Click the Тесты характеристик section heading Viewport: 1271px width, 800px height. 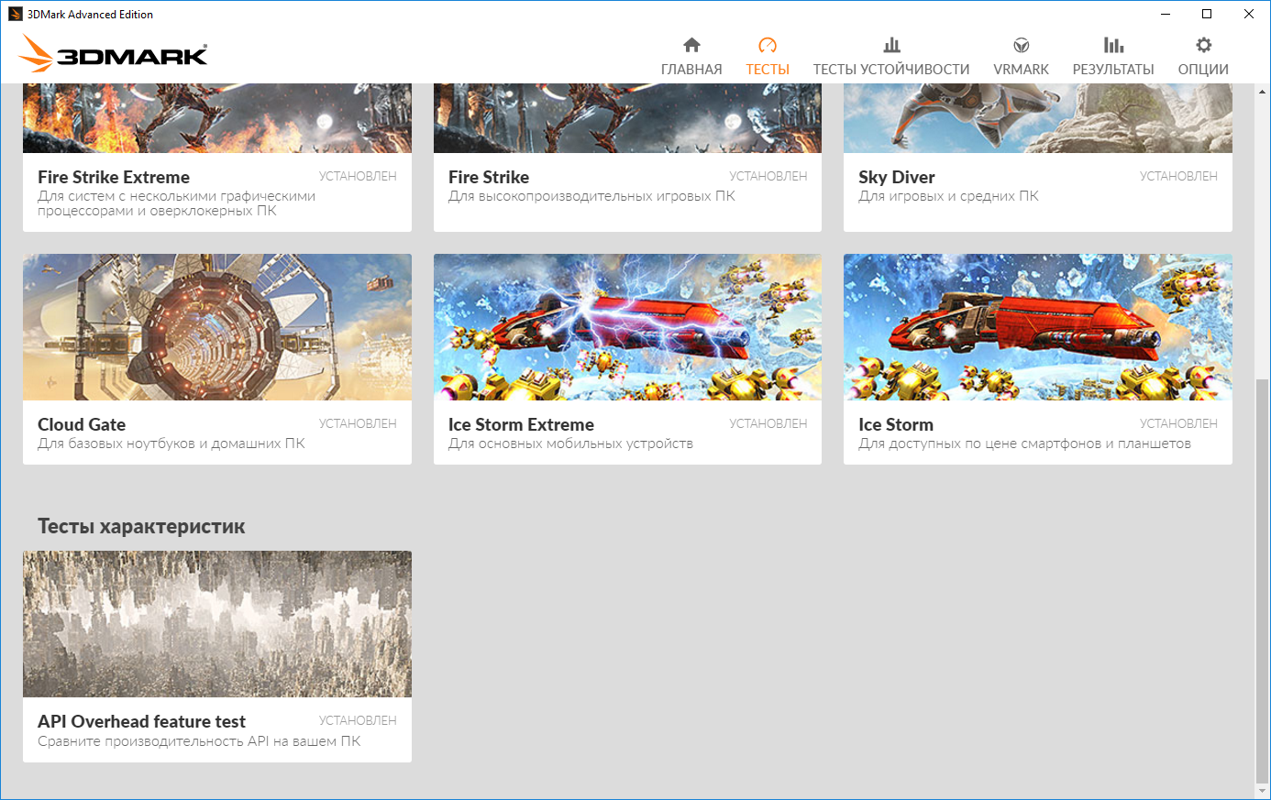[x=141, y=527]
